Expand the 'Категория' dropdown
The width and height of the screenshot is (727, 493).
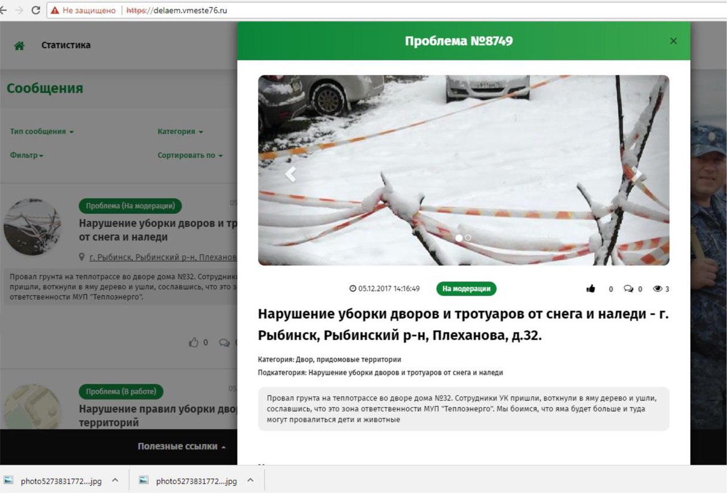(x=180, y=132)
